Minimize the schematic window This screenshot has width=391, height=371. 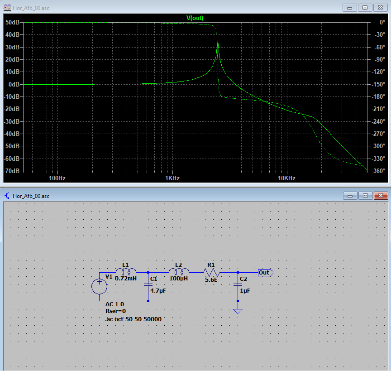pos(350,196)
